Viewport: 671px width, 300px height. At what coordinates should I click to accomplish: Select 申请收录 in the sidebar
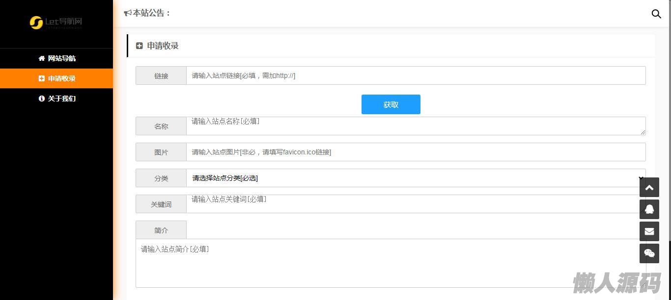[x=56, y=78]
